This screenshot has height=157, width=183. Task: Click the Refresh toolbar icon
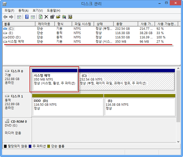pos(40,17)
